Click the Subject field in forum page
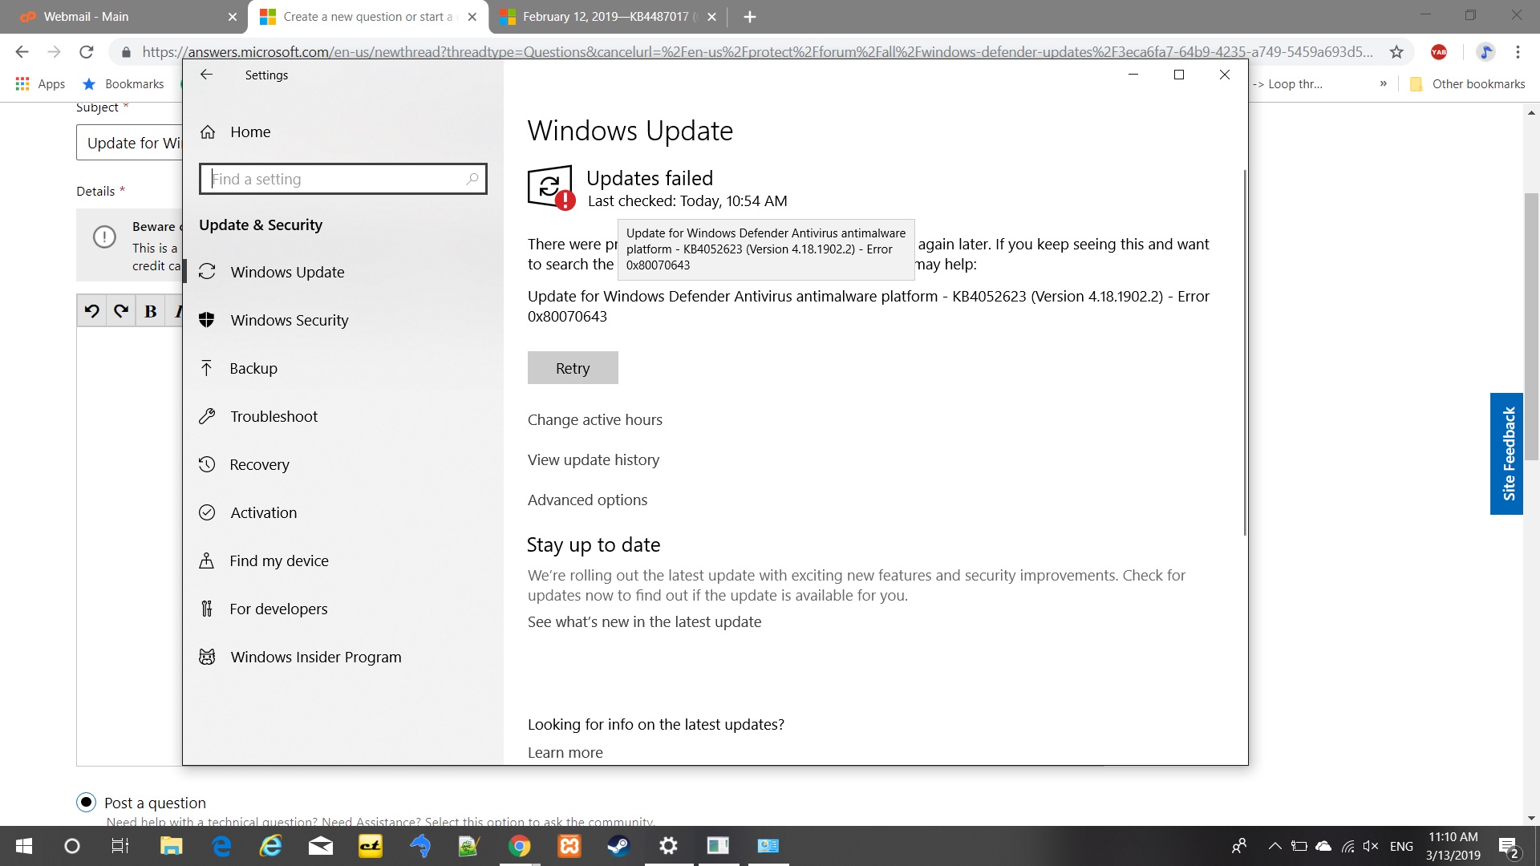 (x=130, y=143)
